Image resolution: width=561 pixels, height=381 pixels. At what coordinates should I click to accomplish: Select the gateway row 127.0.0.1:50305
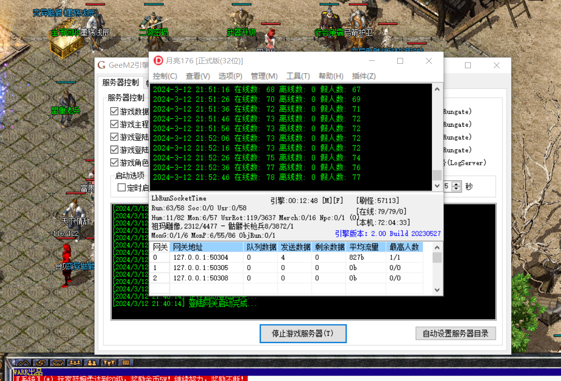pos(287,267)
